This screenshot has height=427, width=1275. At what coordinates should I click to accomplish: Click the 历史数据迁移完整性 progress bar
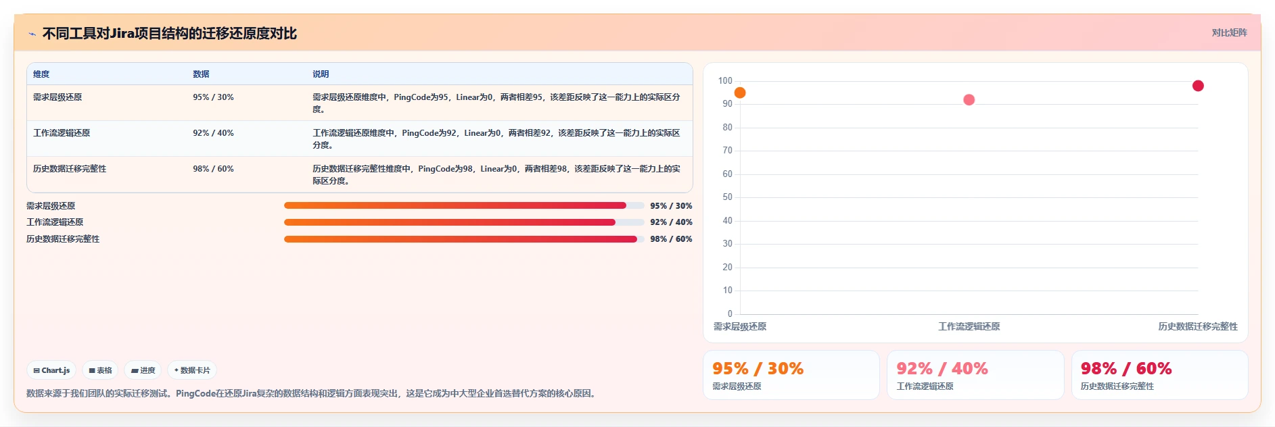pos(464,239)
